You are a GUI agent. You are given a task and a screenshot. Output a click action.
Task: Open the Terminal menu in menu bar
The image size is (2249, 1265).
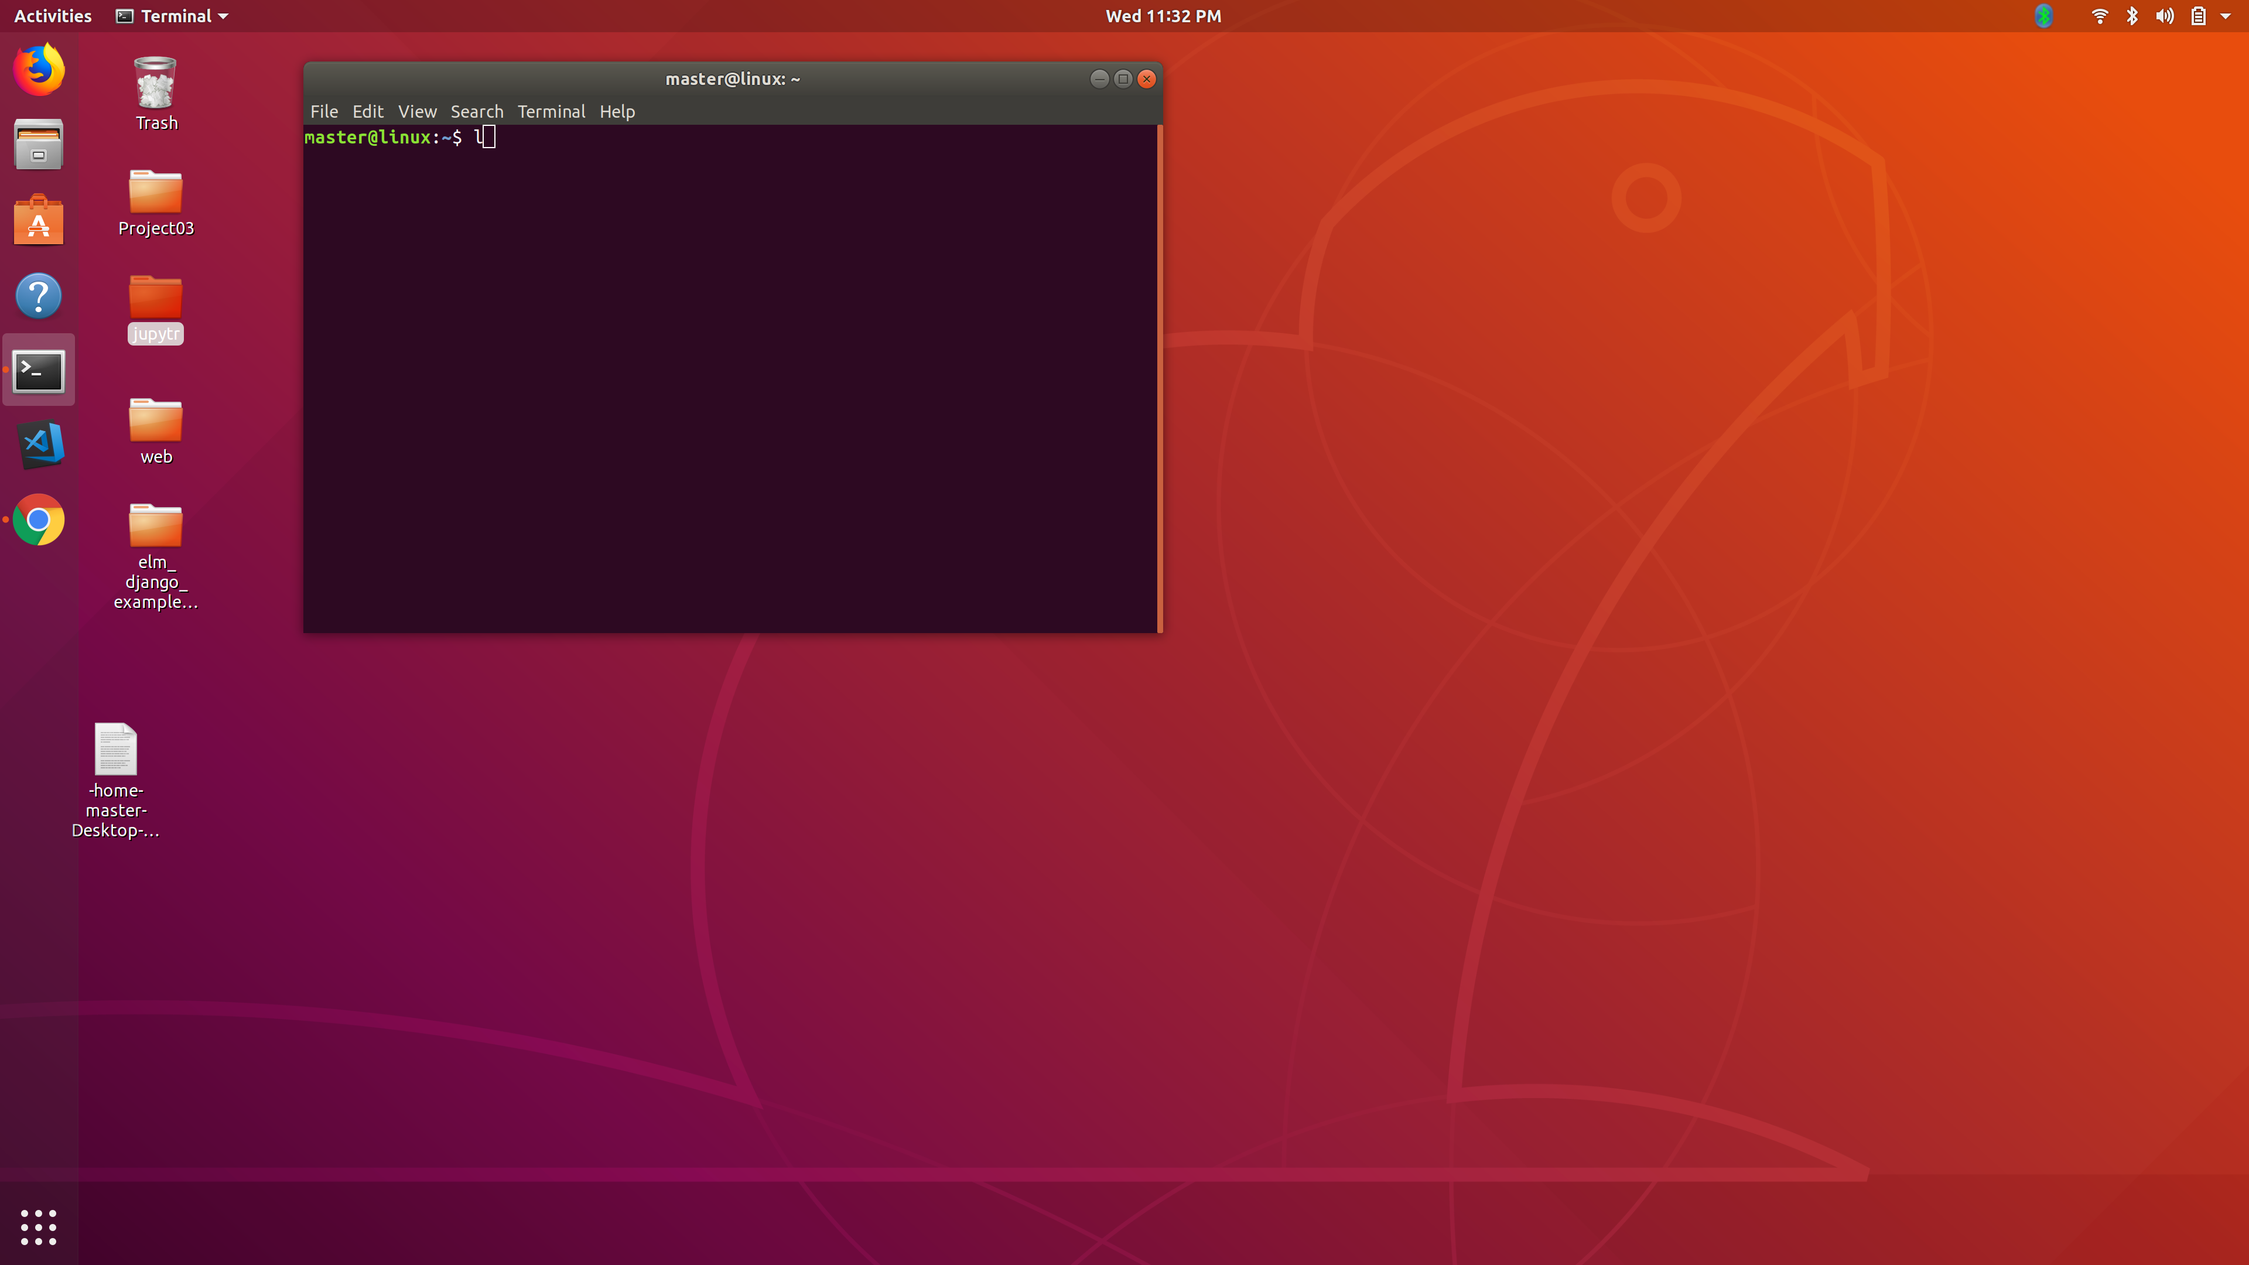point(551,111)
